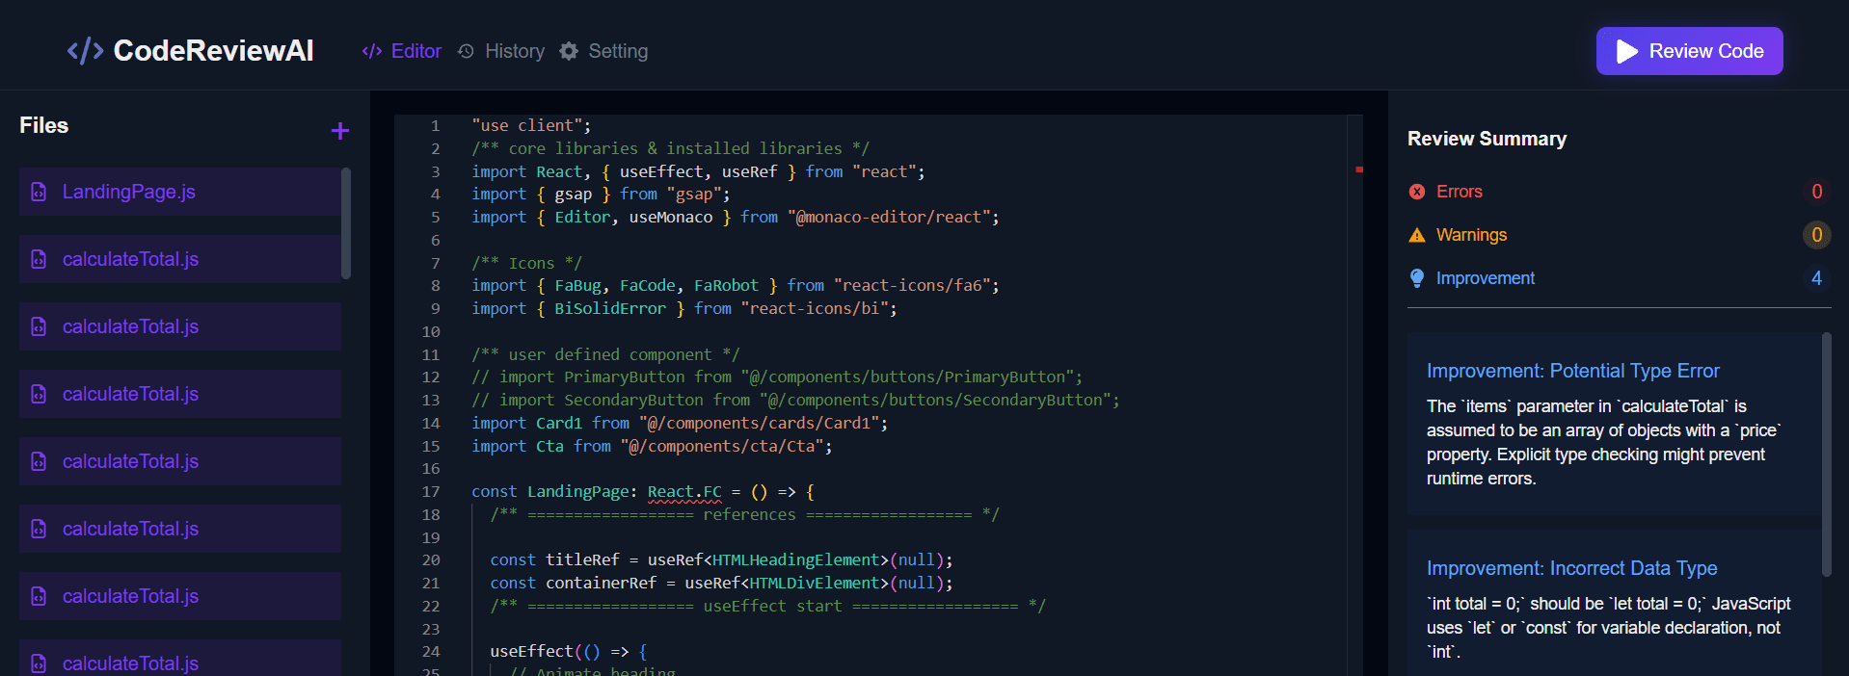Place cursor on line 17 of code
The image size is (1849, 676).
coord(868,492)
